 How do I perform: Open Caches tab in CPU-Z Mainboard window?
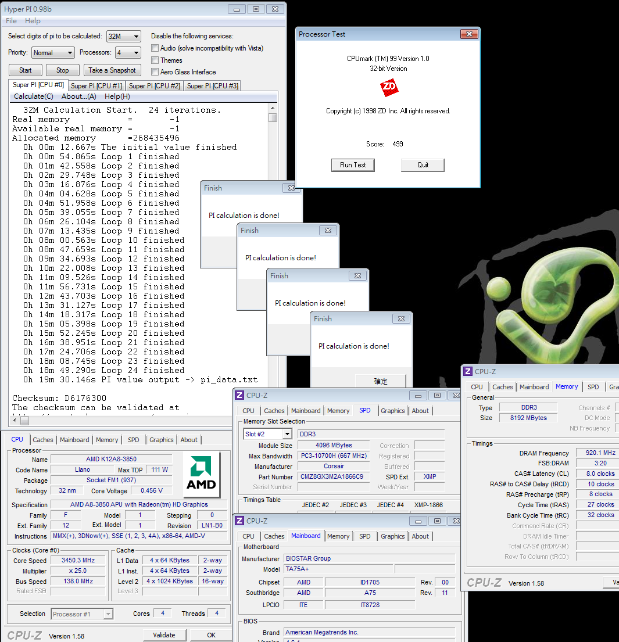click(274, 536)
